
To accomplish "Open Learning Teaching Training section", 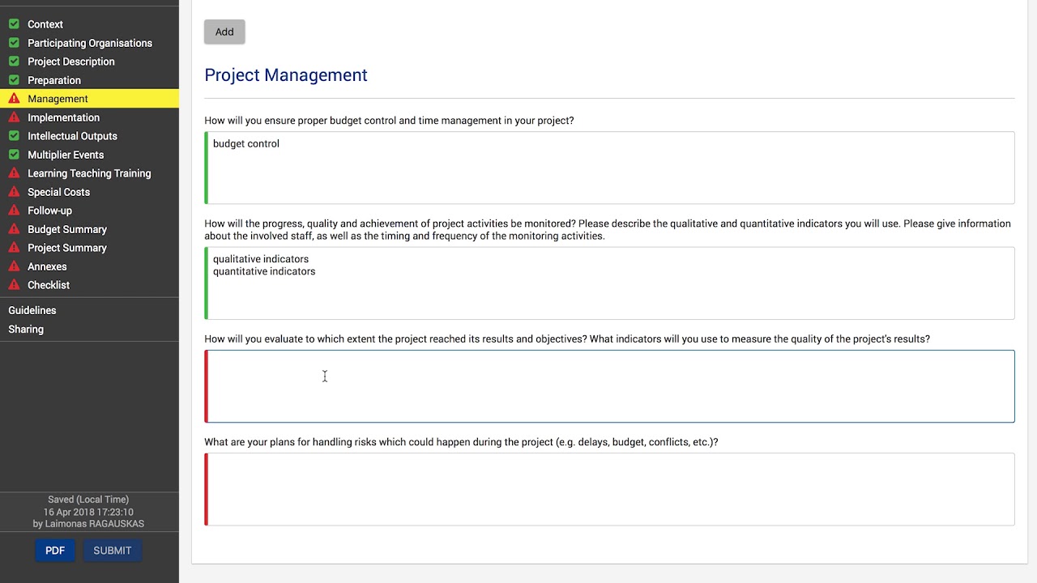I will pos(89,173).
